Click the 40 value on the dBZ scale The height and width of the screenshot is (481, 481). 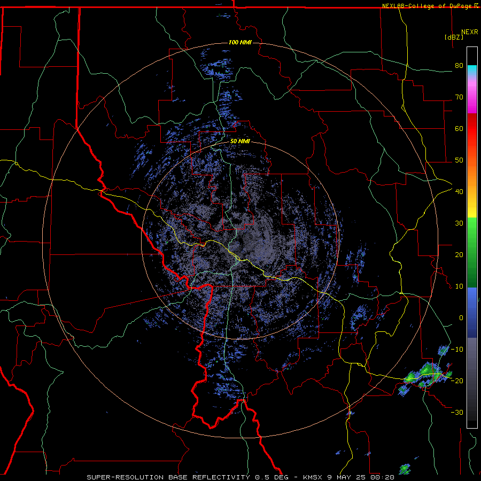pos(459,192)
